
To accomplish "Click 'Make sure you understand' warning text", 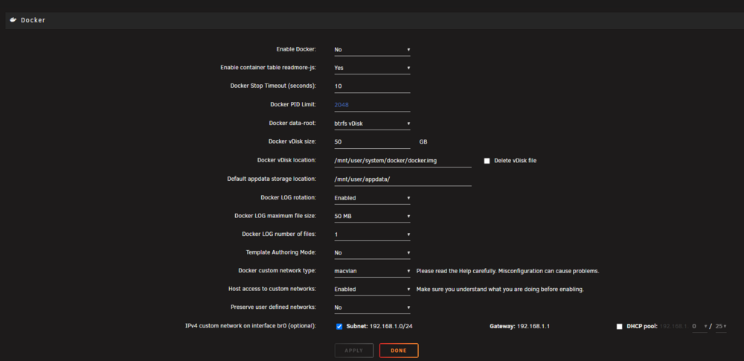I will (x=500, y=290).
